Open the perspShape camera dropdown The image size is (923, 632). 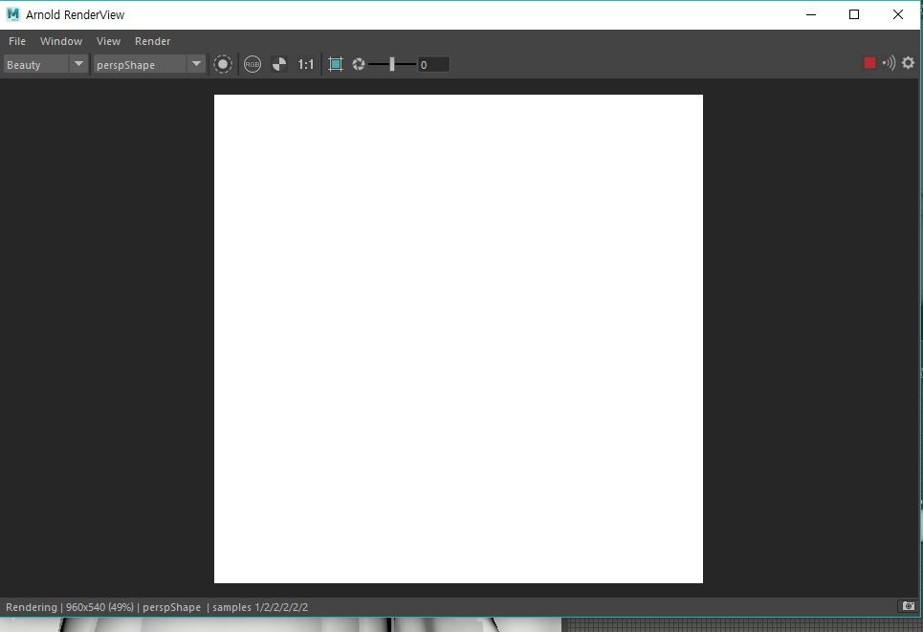click(143, 64)
